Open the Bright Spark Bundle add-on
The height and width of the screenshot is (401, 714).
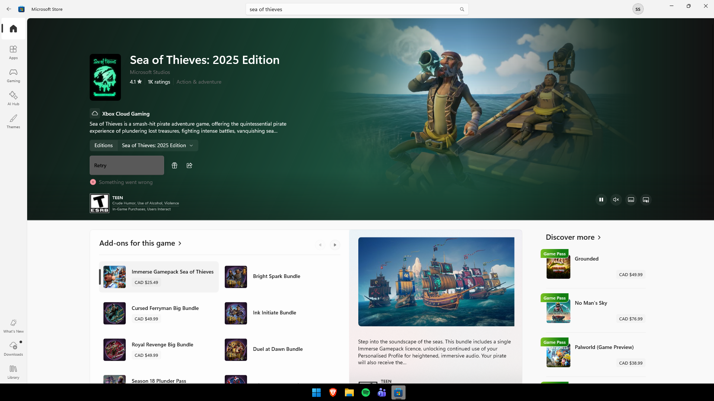(x=281, y=277)
